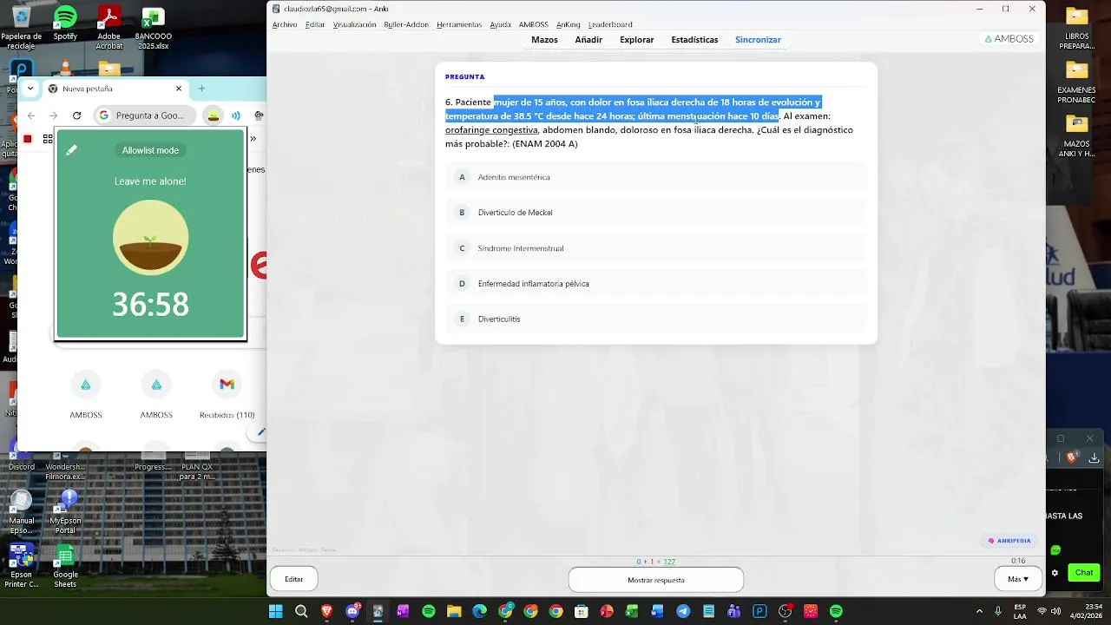
Task: Open EXAMENES PRONABEC desktop folder
Action: (x=1076, y=80)
